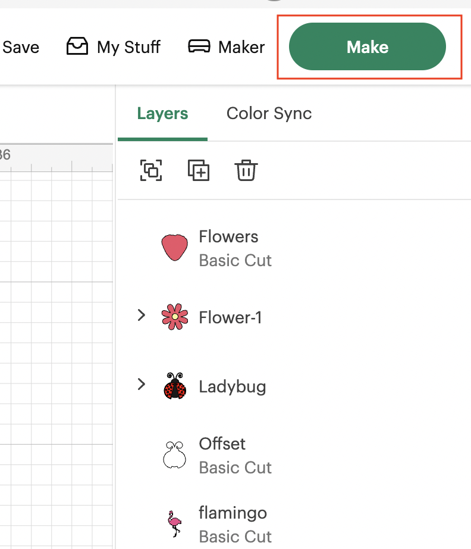Click Basic Cut under Offset
This screenshot has width=471, height=549.
pyautogui.click(x=235, y=468)
